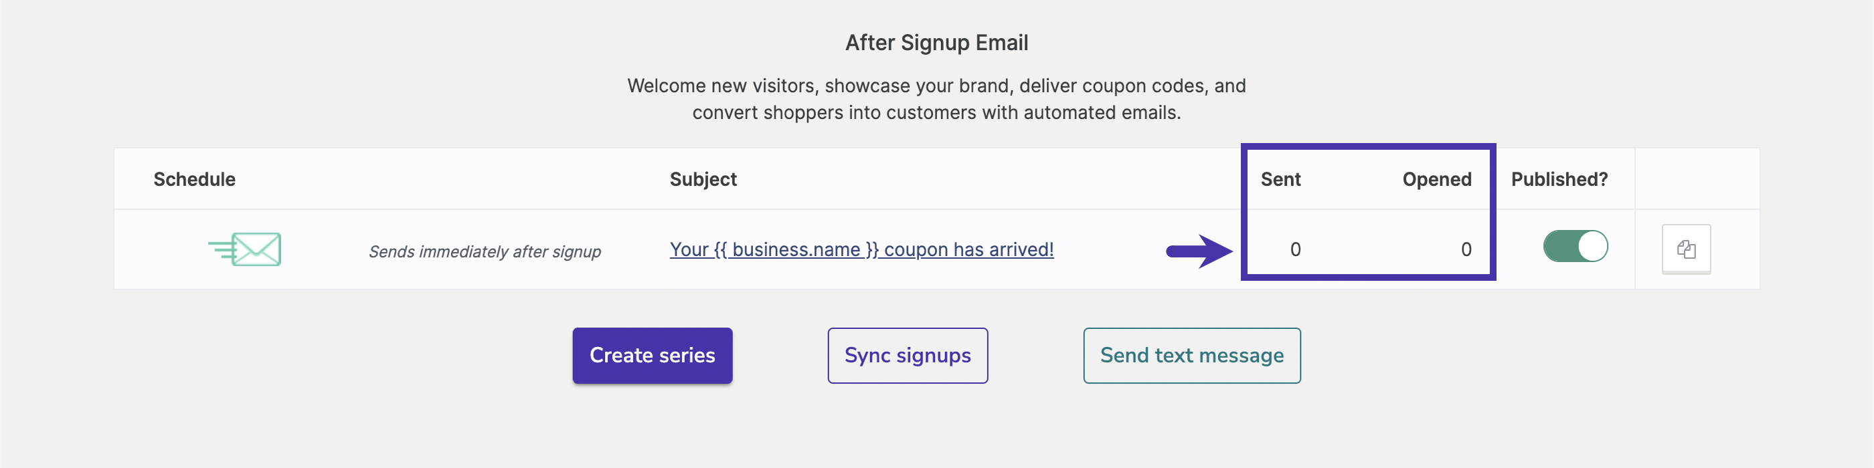Select the Subject column header
Image resolution: width=1874 pixels, height=468 pixels.
pos(703,179)
